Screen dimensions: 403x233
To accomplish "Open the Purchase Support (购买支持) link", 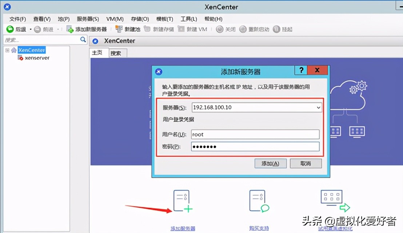I will pyautogui.click(x=259, y=228).
